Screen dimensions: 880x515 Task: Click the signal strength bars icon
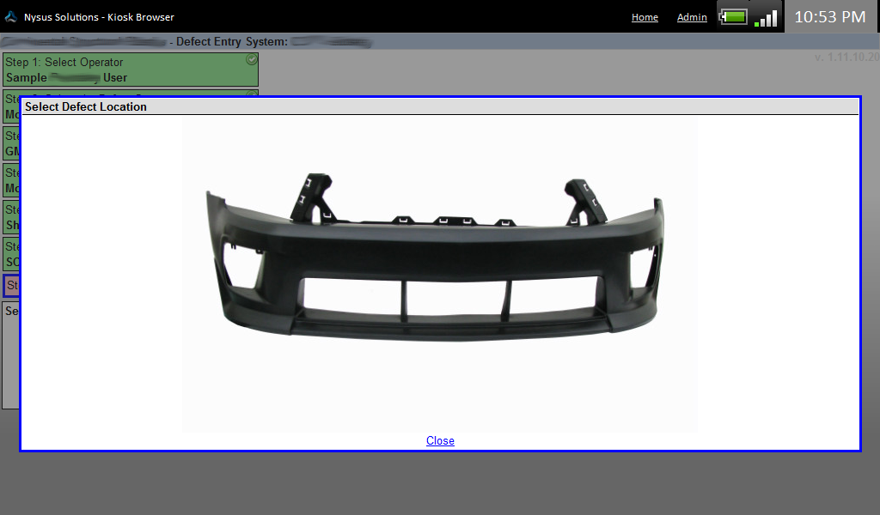[x=766, y=18]
